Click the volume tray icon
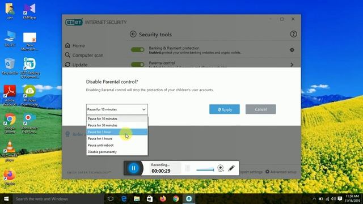Image resolution: width=363 pixels, height=204 pixels. pyautogui.click(x=334, y=199)
